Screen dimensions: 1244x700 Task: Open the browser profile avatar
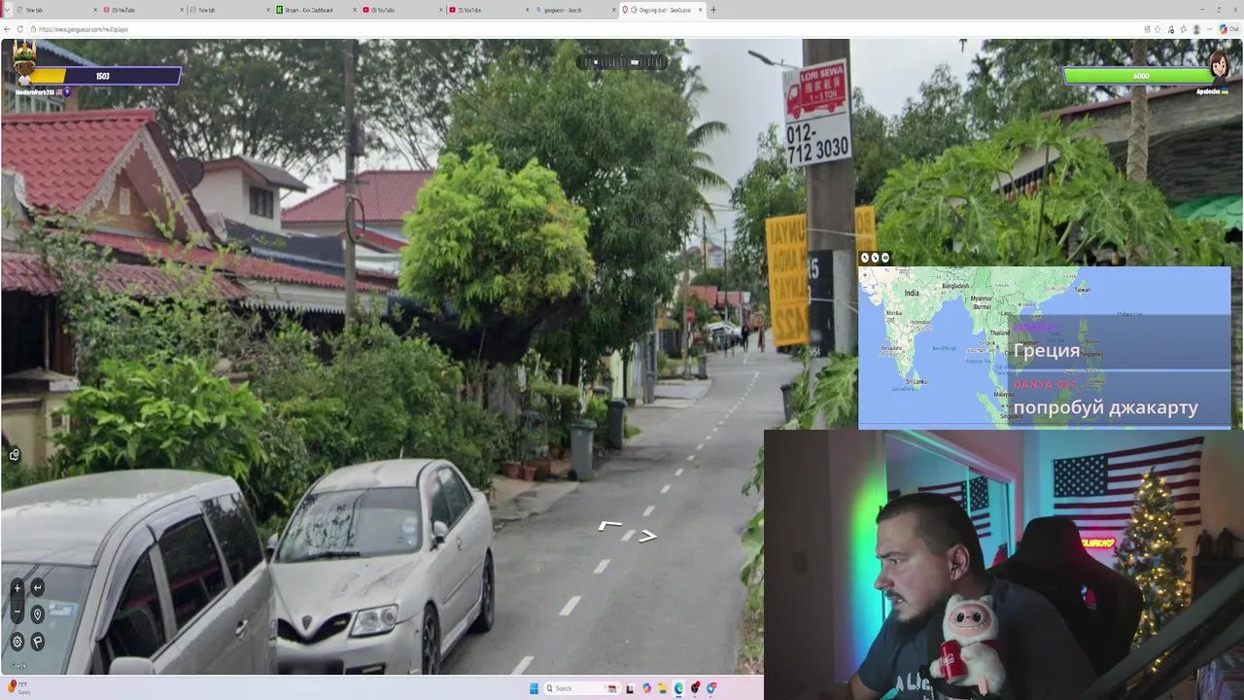click(x=1196, y=29)
